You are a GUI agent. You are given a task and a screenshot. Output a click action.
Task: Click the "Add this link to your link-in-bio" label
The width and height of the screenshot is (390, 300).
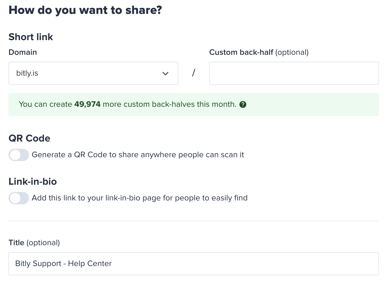(x=139, y=198)
